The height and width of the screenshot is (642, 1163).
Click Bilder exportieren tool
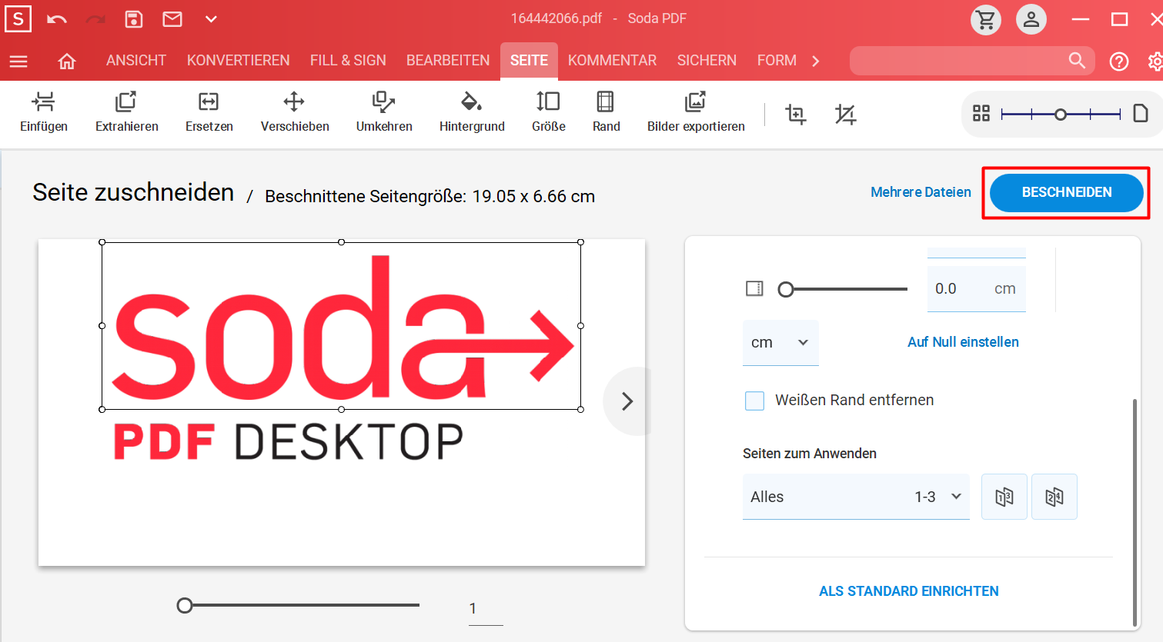click(x=696, y=112)
